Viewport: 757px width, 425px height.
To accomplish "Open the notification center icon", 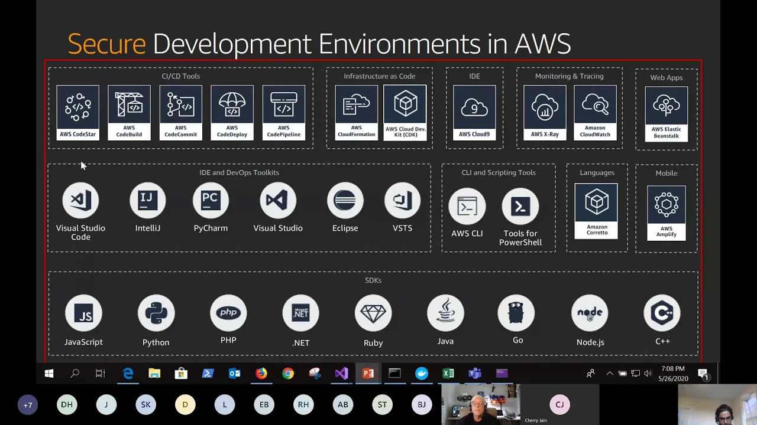I will pos(703,374).
